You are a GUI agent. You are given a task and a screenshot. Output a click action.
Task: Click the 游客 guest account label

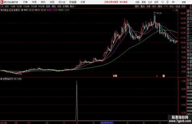184,2
